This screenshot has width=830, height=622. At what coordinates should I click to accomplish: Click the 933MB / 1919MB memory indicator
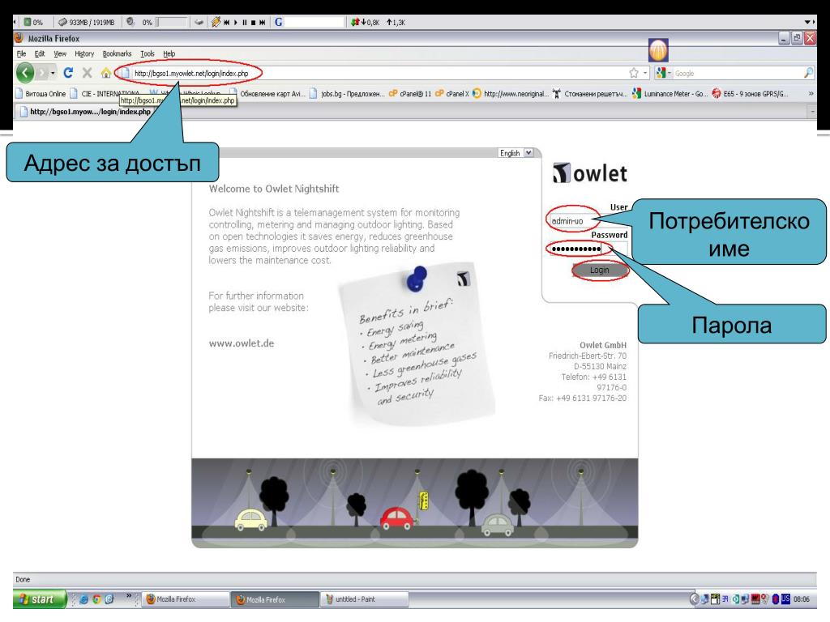(x=86, y=22)
